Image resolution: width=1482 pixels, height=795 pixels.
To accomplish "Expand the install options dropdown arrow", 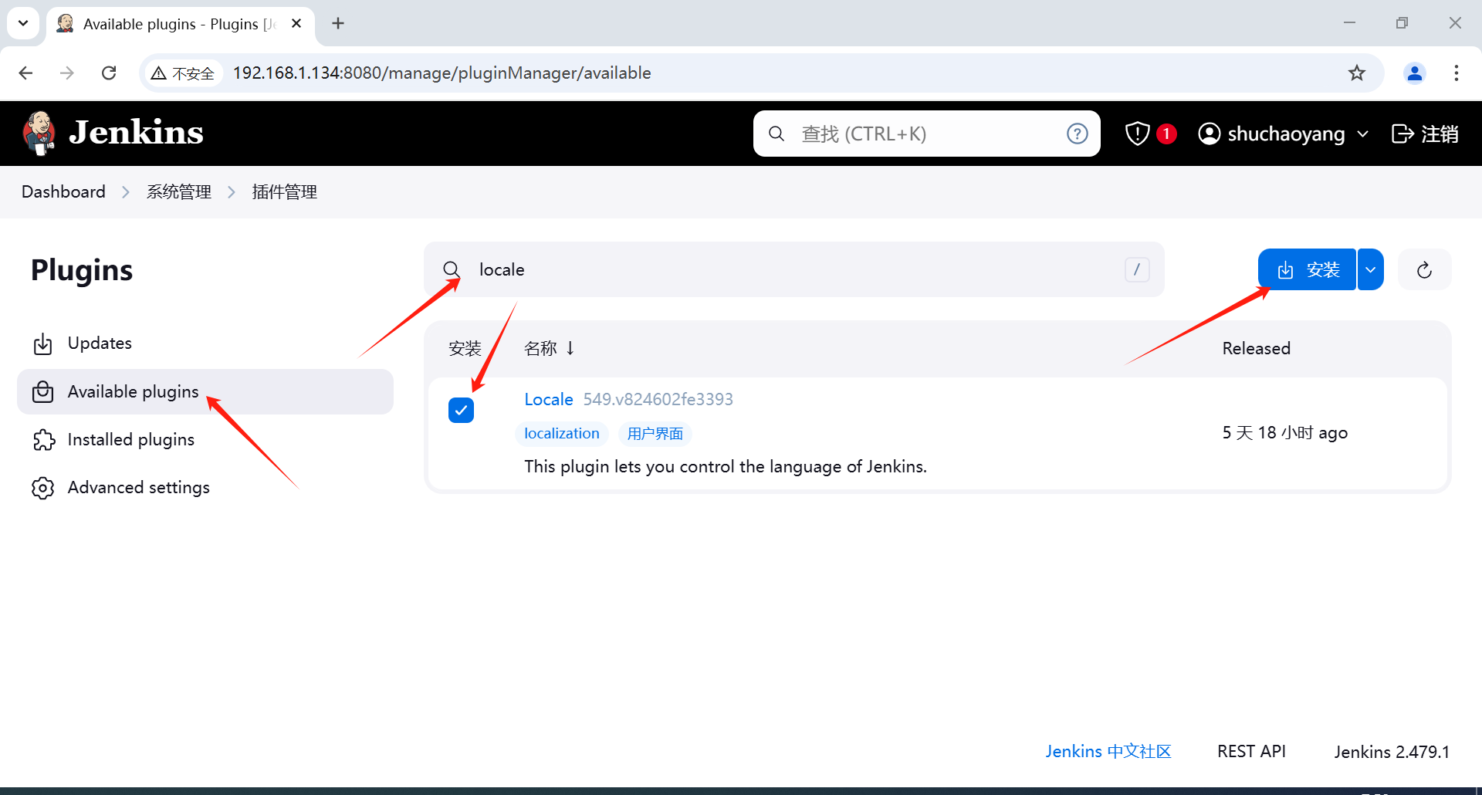I will coord(1371,269).
